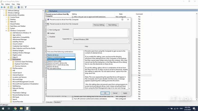The width and height of the screenshot is (198, 111).
Task: Launch Chrome from the taskbar
Action: (x=15, y=109)
